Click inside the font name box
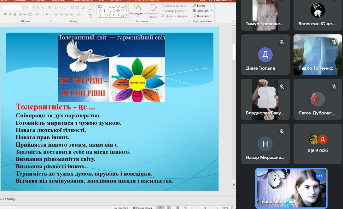Image resolution: width=343 pixels, height=209 pixels. click(13, 8)
